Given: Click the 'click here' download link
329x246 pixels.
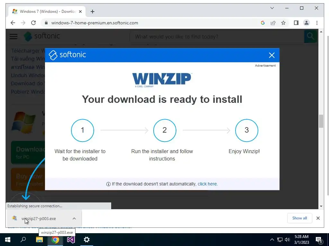Looking at the screenshot, I should 208,184.
